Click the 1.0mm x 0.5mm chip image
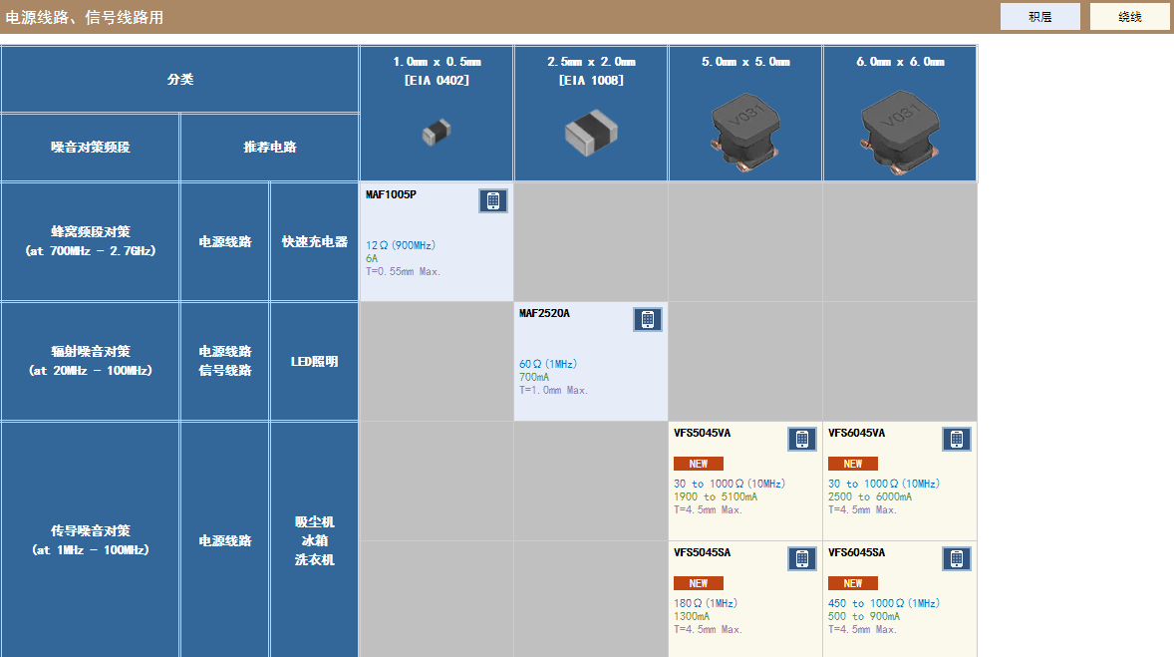 [x=436, y=132]
